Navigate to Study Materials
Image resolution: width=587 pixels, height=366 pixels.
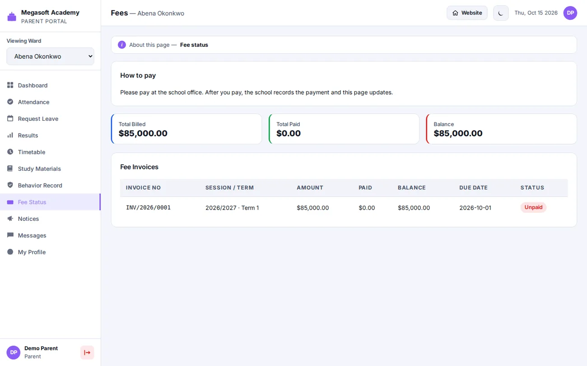point(50,169)
